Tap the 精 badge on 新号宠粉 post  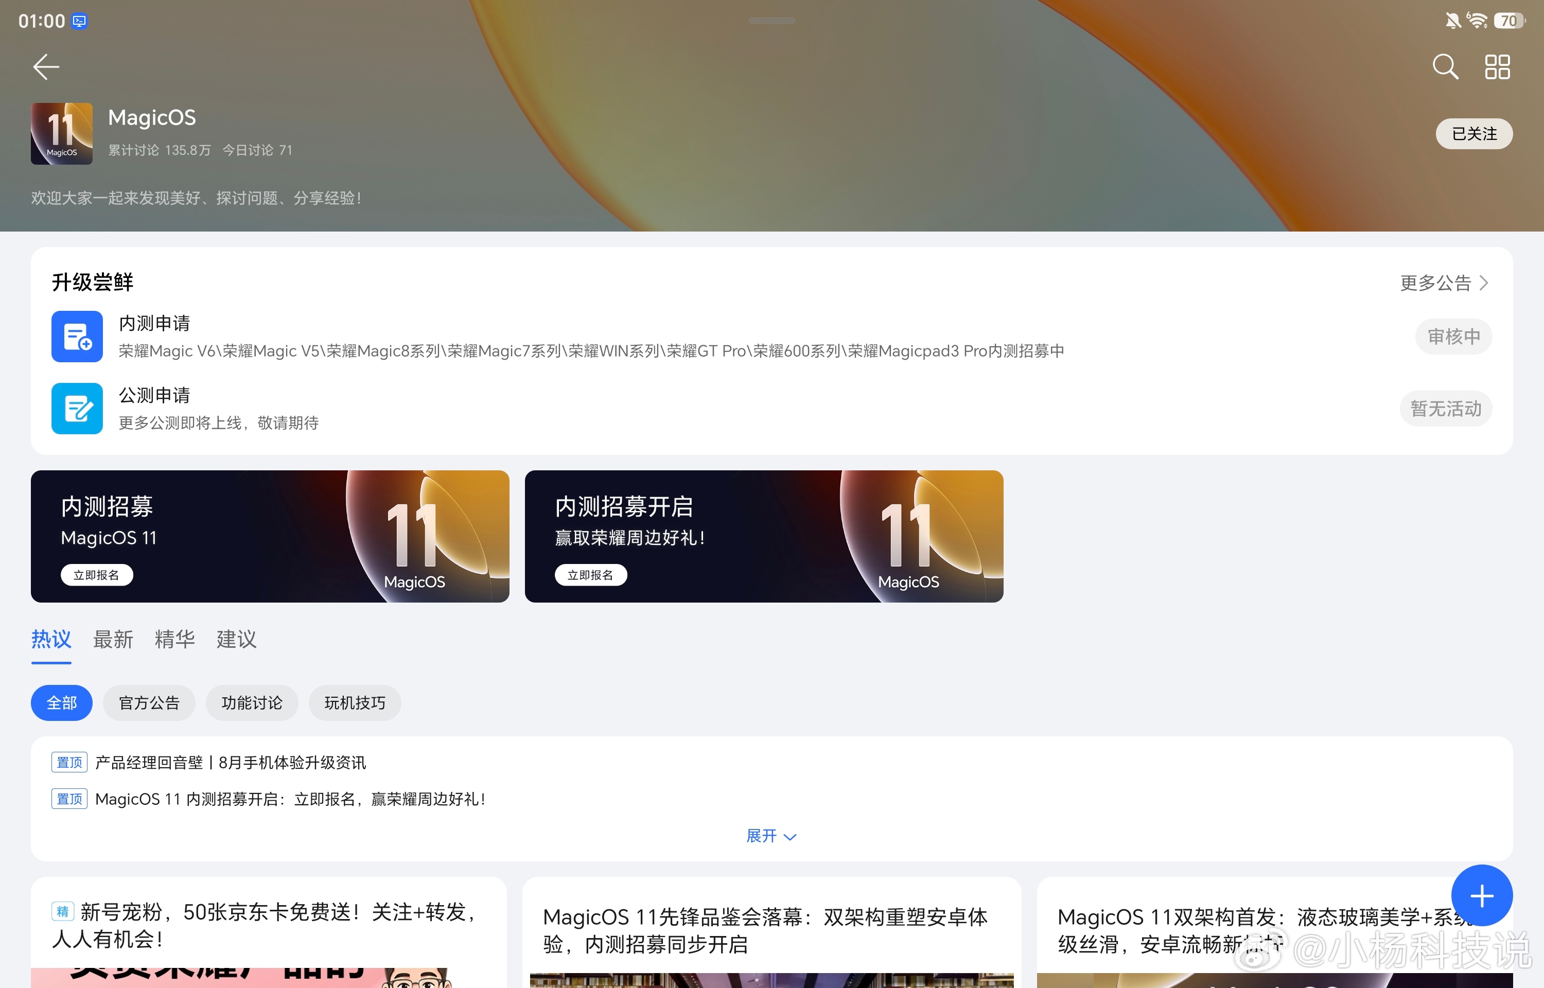click(63, 912)
